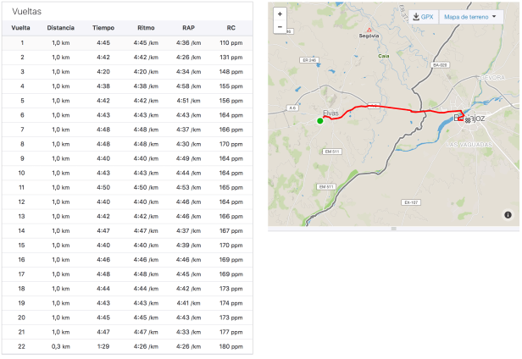Open the Mapa de terreno dropdown
This screenshot has height=359, width=522.
coord(468,17)
